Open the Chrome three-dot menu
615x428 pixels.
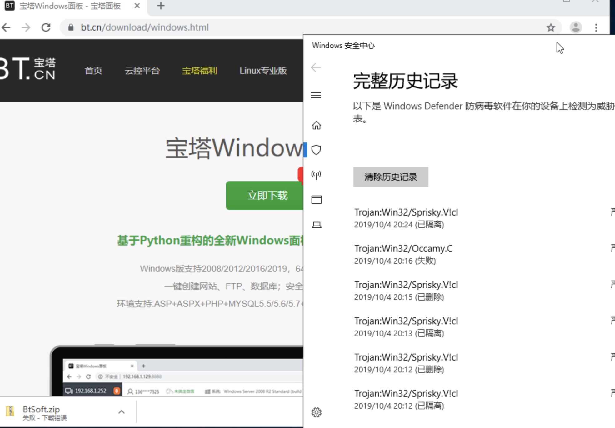pyautogui.click(x=596, y=27)
